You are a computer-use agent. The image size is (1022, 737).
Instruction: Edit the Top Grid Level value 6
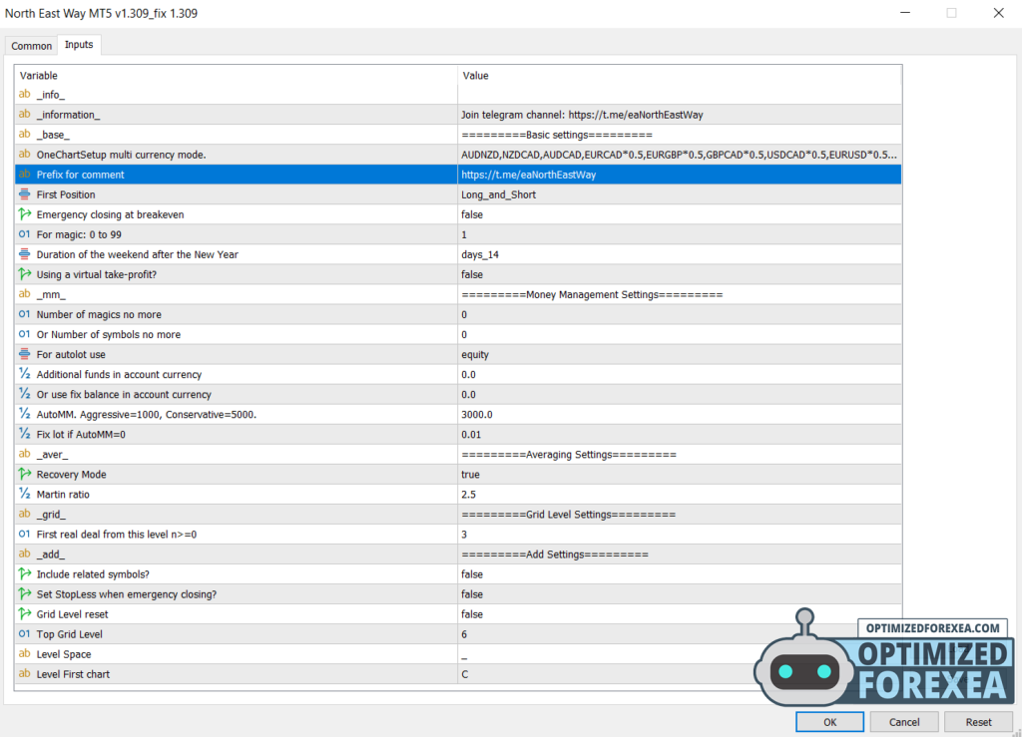pyautogui.click(x=680, y=634)
